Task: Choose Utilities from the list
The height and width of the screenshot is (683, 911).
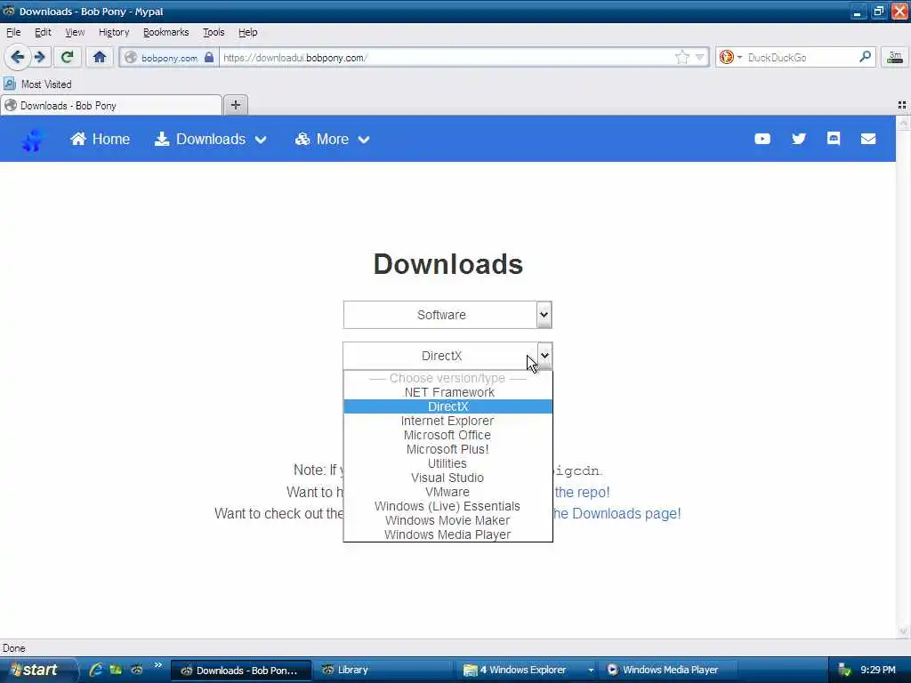Action: click(448, 463)
